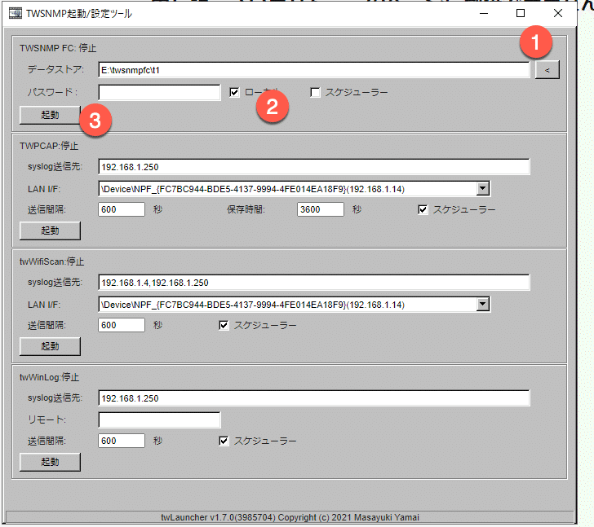Minimize the TWSNMP launcher window

click(x=484, y=14)
